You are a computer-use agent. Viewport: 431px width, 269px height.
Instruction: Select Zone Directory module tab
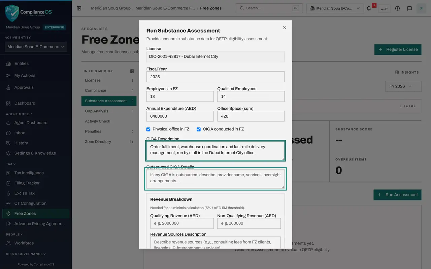109,142
